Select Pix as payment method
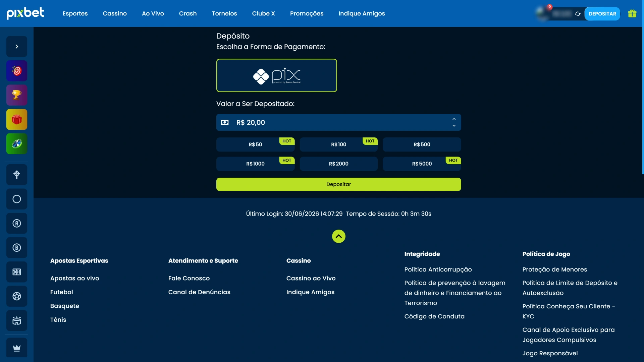Viewport: 644px width, 362px height. [x=277, y=75]
